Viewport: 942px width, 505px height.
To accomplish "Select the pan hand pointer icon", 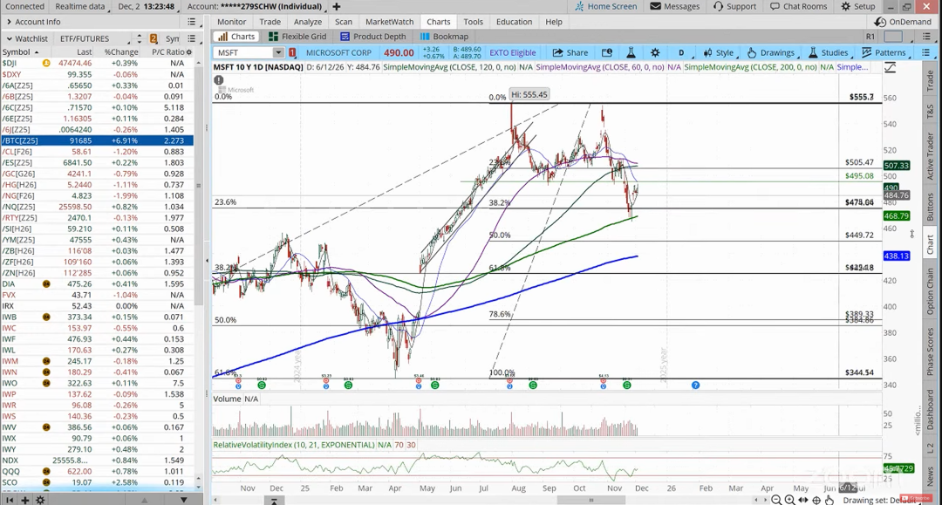I will click(829, 500).
